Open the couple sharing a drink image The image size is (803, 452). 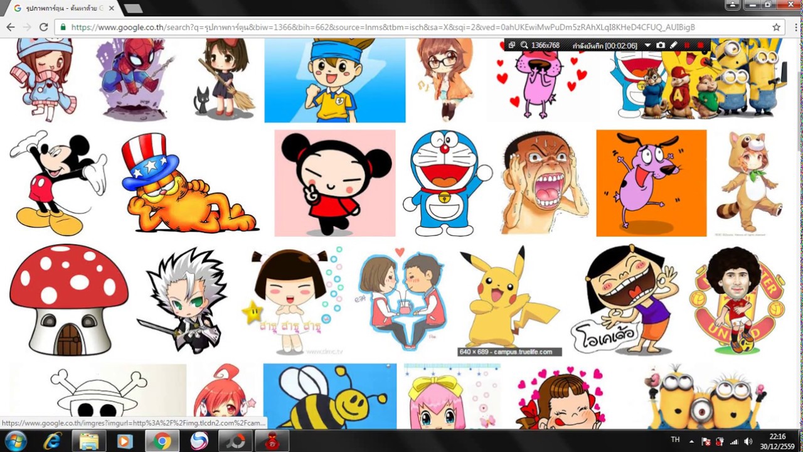pos(401,300)
